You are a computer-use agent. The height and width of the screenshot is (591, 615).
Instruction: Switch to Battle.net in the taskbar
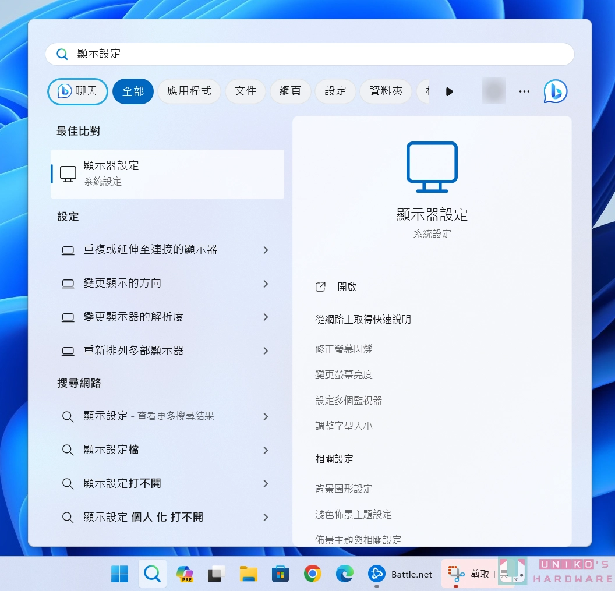(x=400, y=574)
